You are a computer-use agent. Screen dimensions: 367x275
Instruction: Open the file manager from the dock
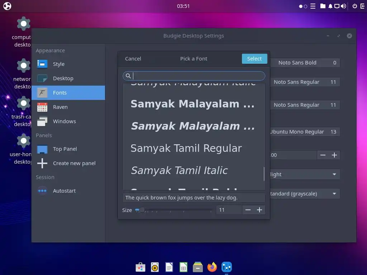pyautogui.click(x=198, y=267)
